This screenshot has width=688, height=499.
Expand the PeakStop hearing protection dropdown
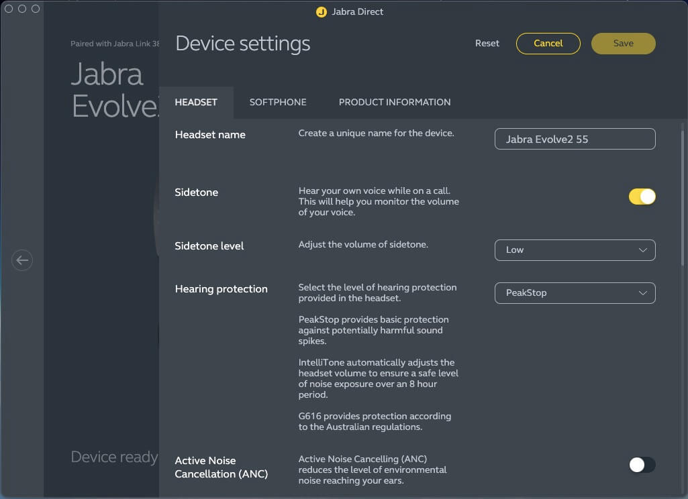pyautogui.click(x=574, y=293)
